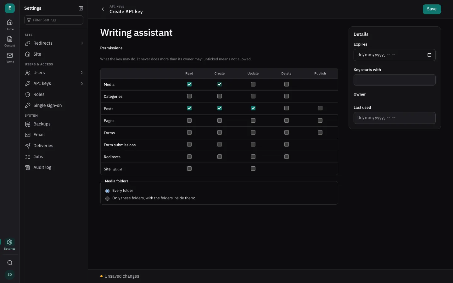Image resolution: width=453 pixels, height=283 pixels.
Task: Enable Posts Publish permission
Action: click(320, 108)
